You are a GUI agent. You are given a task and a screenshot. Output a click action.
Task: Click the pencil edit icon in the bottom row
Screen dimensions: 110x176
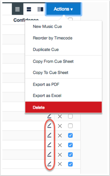click(x=49, y=164)
